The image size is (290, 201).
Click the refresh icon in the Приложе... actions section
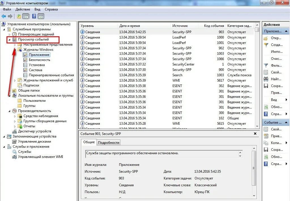coord(266,107)
